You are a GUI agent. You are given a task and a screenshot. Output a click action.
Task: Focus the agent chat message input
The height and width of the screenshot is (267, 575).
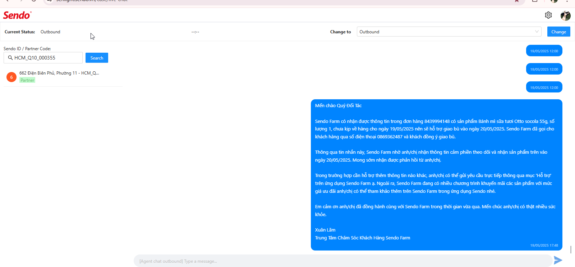pos(343,261)
